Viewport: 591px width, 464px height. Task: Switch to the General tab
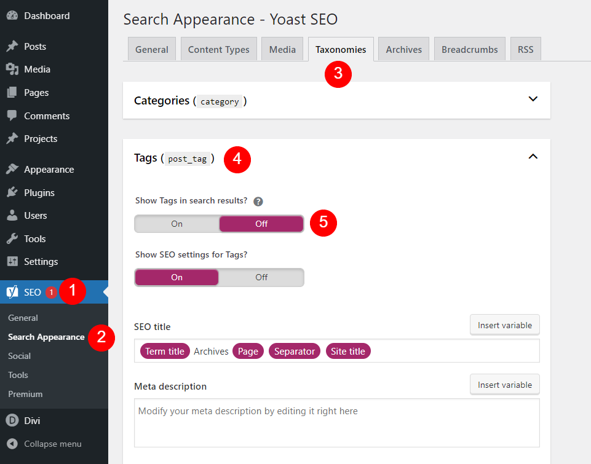pos(152,49)
